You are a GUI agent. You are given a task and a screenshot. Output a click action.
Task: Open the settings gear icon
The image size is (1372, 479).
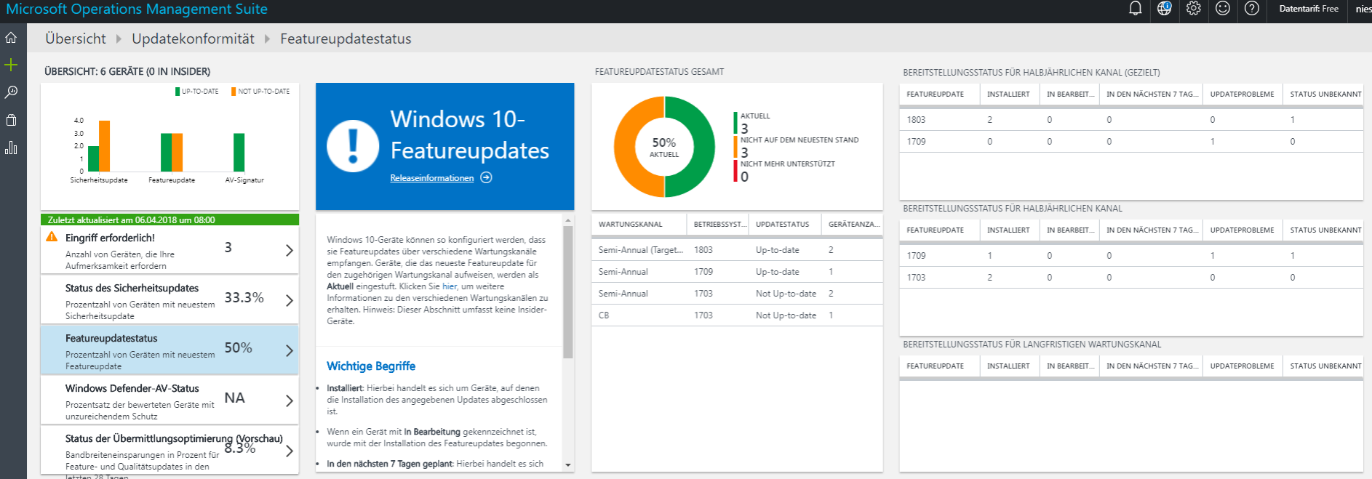click(x=1193, y=9)
